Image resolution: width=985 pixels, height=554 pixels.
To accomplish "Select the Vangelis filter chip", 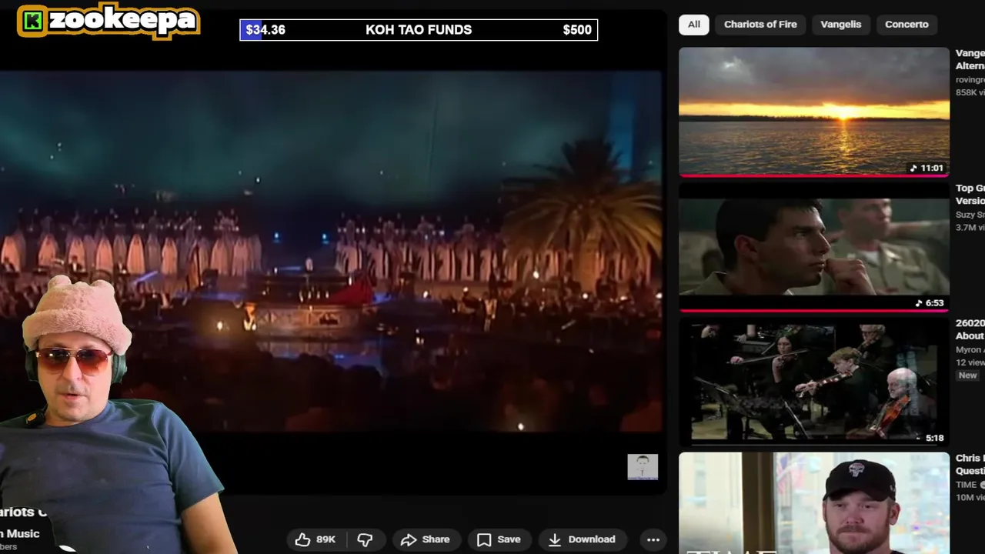I will coord(840,25).
